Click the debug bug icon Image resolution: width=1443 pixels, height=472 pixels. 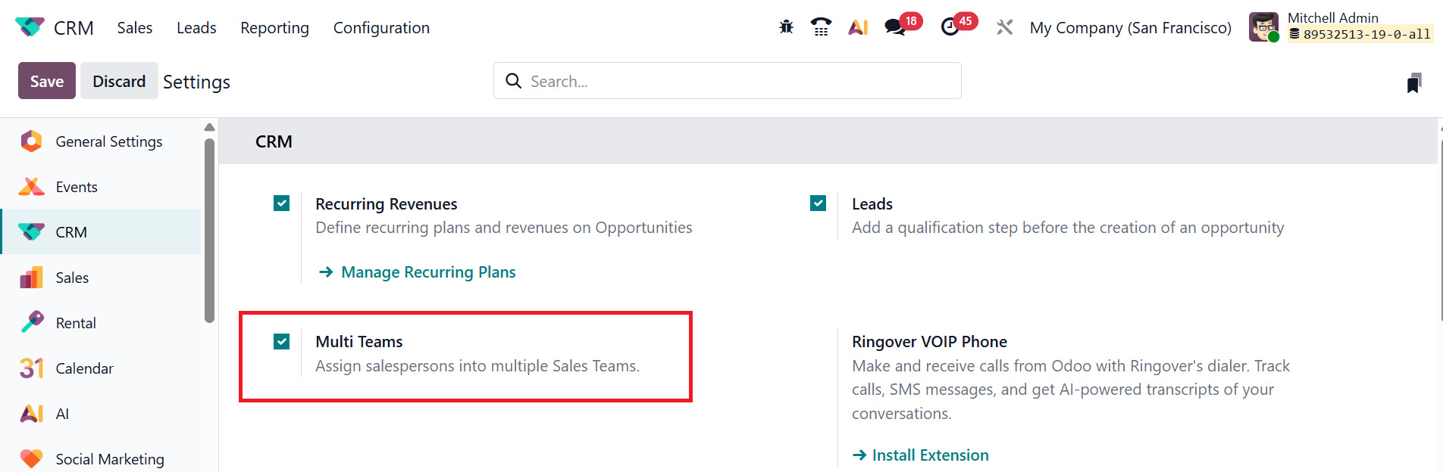tap(786, 27)
